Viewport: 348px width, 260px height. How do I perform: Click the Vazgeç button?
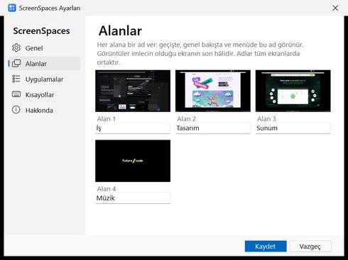[x=310, y=247]
